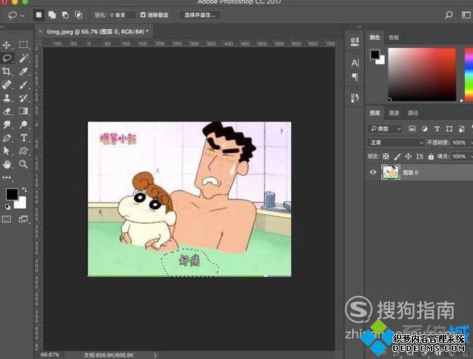Select the Eraser tool
This screenshot has width=473, height=359.
7,112
